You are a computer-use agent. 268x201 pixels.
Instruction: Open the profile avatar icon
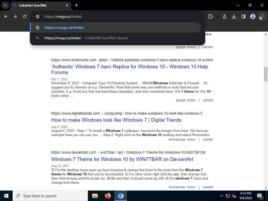click(x=253, y=16)
